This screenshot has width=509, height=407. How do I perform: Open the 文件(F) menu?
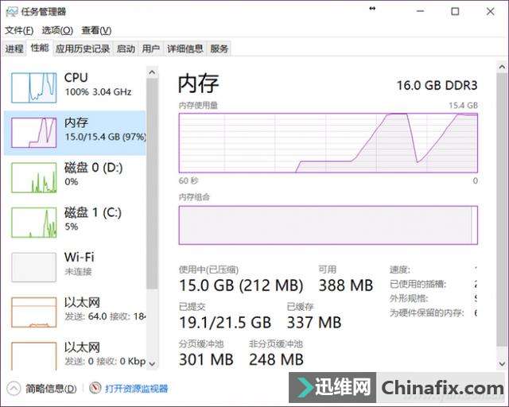[x=19, y=30]
